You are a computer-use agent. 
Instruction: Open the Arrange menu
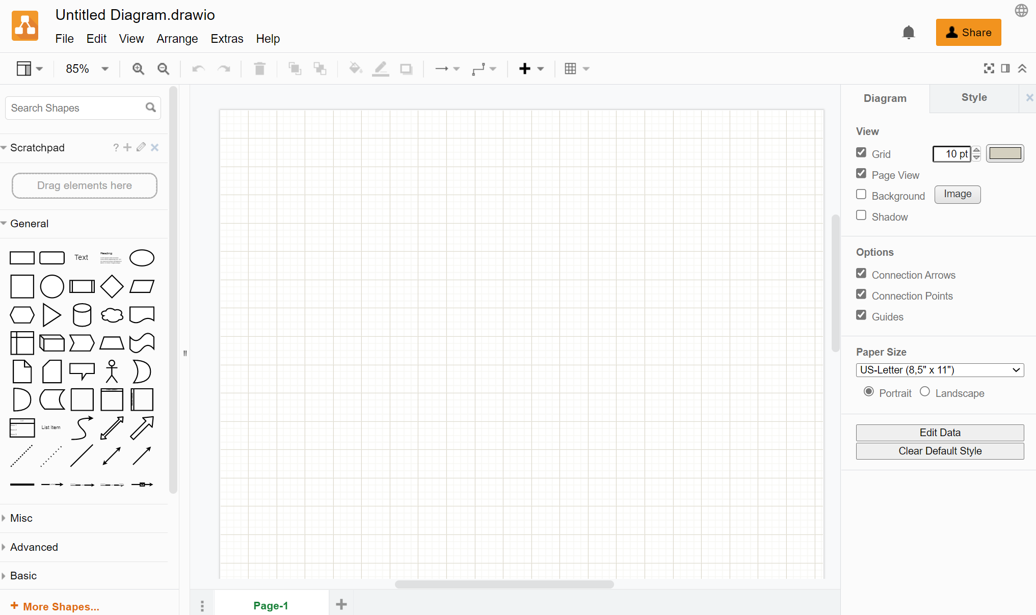coord(177,39)
